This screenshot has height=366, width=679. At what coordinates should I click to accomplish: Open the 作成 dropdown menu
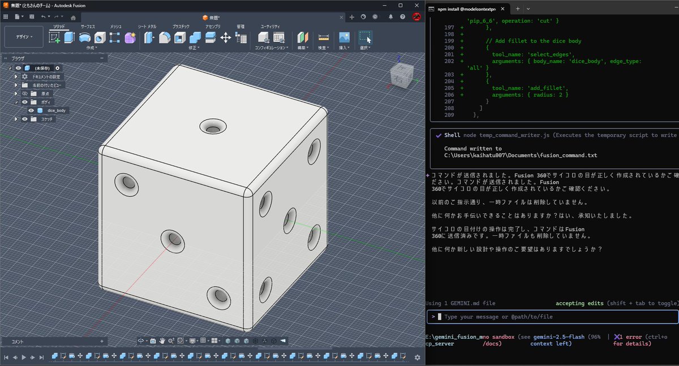[92, 48]
